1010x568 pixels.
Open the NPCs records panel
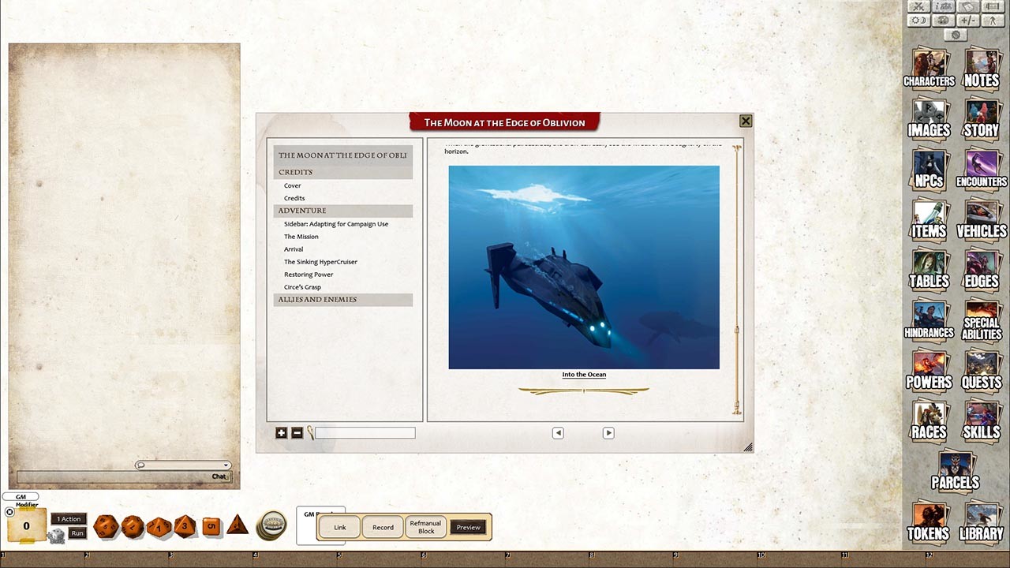click(929, 168)
